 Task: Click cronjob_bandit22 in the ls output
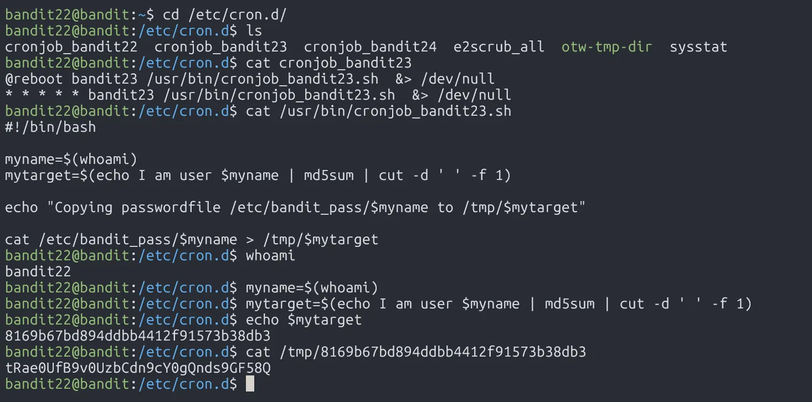71,47
